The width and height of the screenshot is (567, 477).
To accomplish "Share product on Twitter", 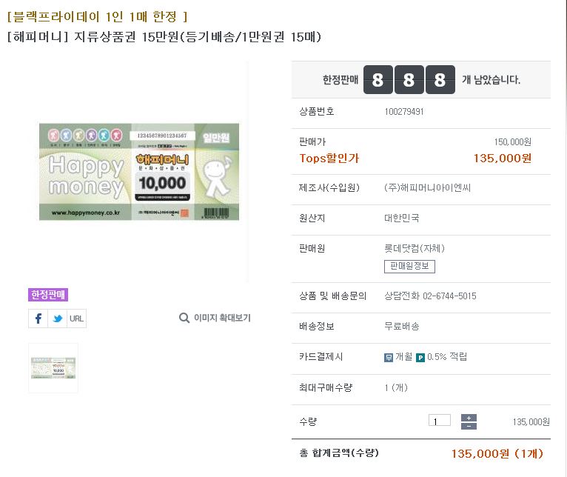I will pos(57,318).
